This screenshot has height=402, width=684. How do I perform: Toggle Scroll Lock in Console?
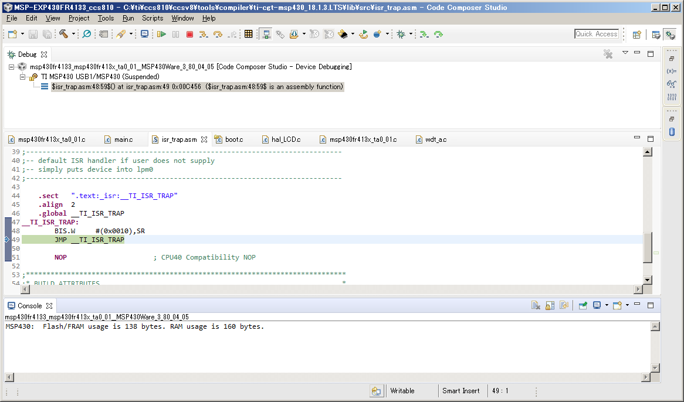click(x=550, y=305)
